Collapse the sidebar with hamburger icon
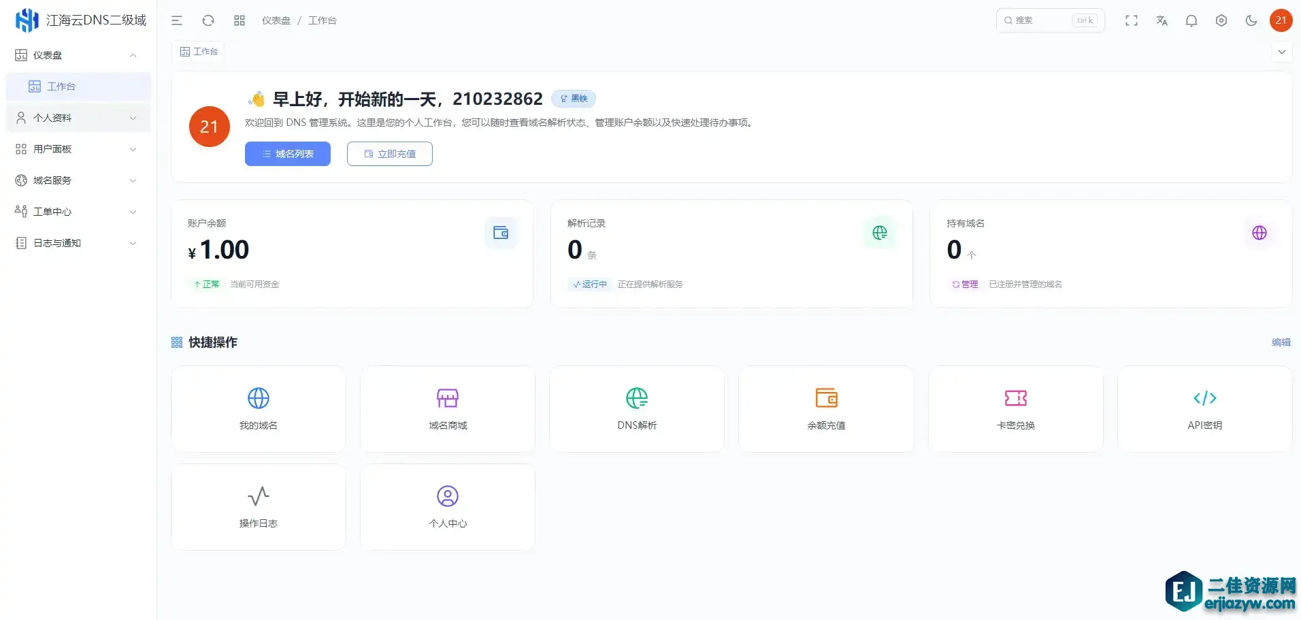 [x=177, y=20]
